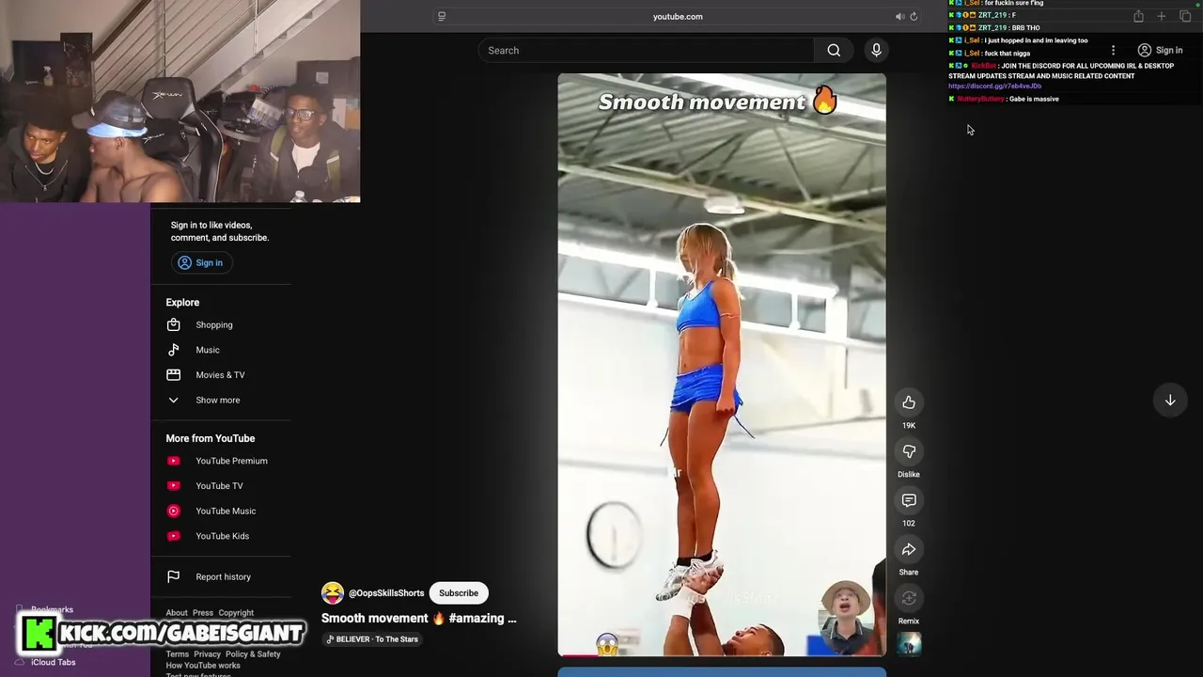Click the playing short video
The height and width of the screenshot is (677, 1203).
click(722, 365)
